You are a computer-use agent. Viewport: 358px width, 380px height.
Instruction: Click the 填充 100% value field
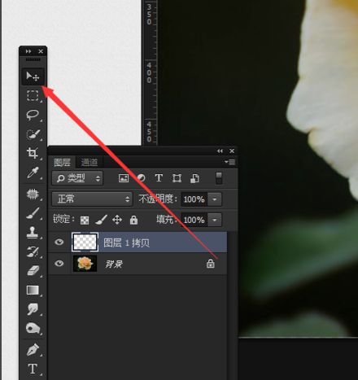click(194, 220)
